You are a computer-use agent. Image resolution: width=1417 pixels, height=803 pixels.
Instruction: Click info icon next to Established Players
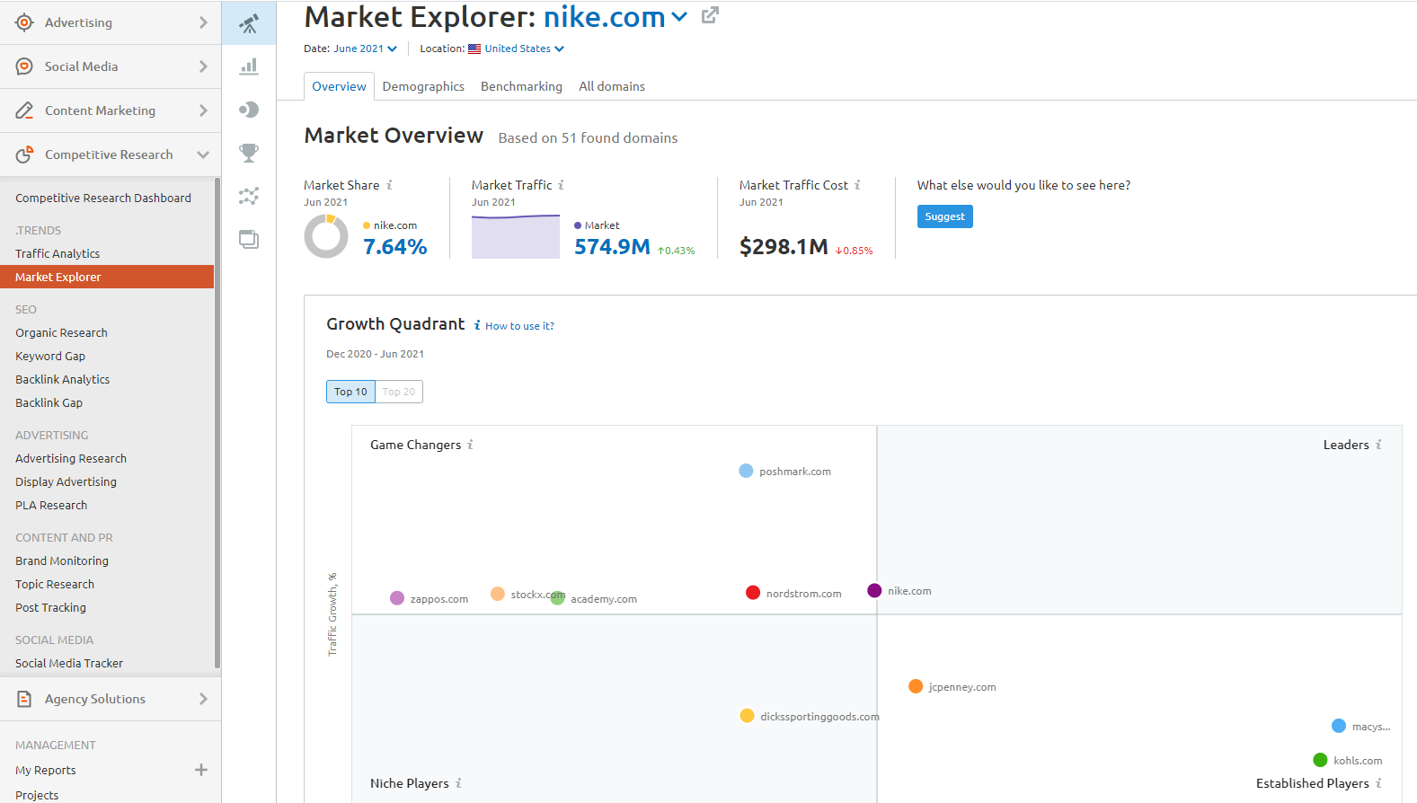point(1378,783)
